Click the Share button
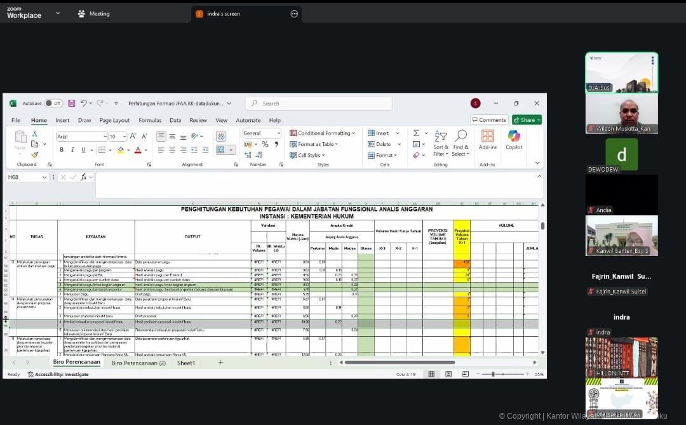686x425 pixels. click(x=527, y=120)
